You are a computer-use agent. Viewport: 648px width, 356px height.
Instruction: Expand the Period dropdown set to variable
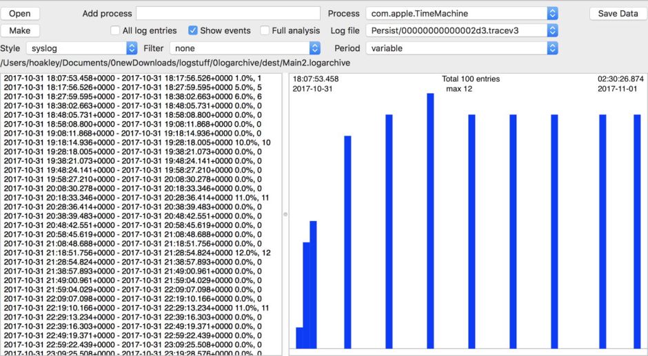click(463, 48)
